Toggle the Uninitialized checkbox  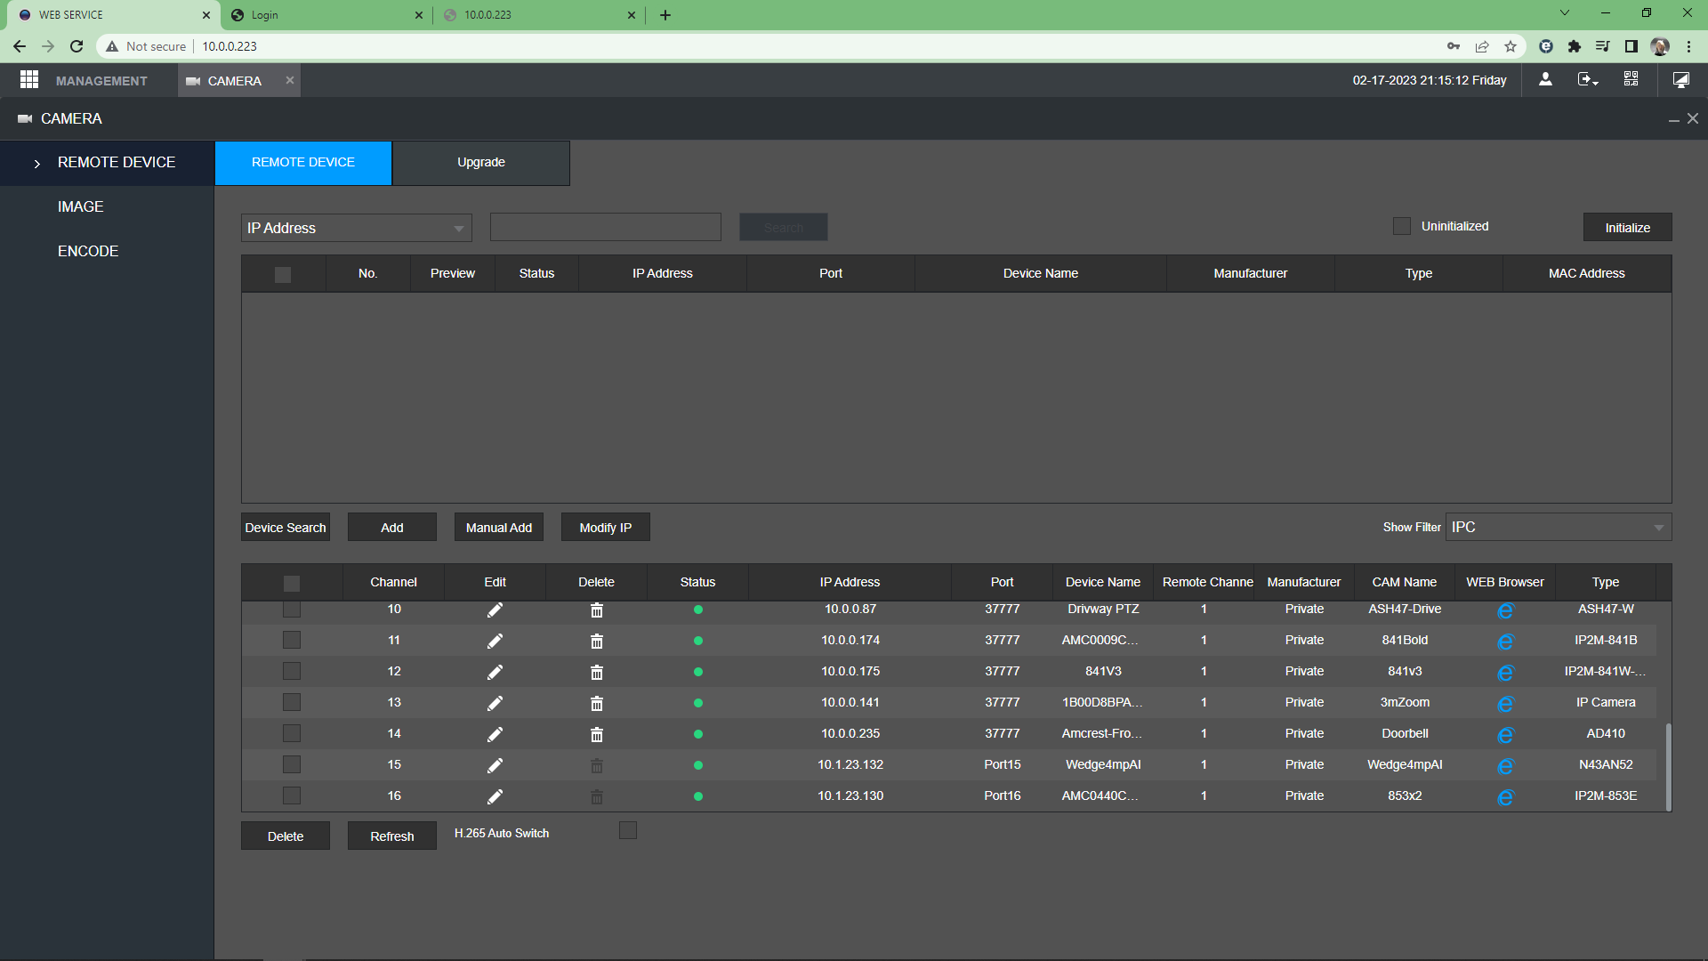click(x=1402, y=226)
